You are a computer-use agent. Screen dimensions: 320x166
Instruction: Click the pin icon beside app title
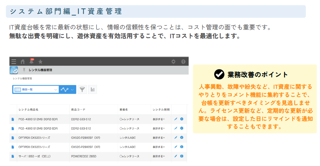click(x=24, y=70)
